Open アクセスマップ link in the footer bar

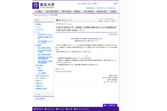[x=50, y=109]
